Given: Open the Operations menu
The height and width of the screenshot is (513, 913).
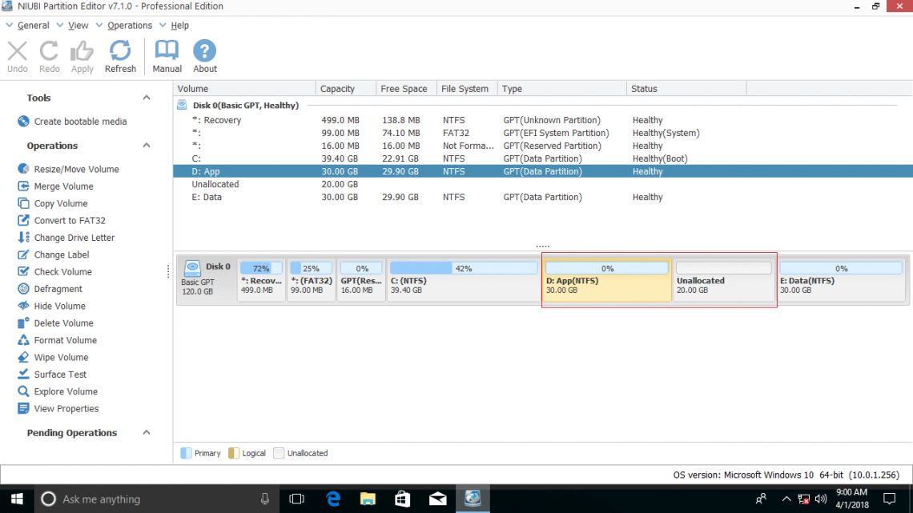Looking at the screenshot, I should click(x=130, y=26).
